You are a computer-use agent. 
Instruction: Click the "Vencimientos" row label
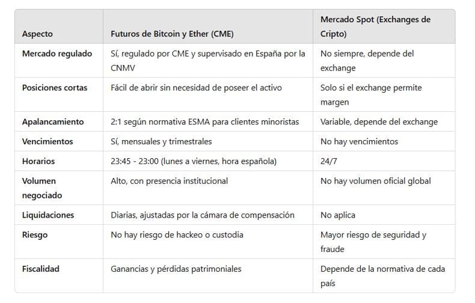(x=47, y=141)
